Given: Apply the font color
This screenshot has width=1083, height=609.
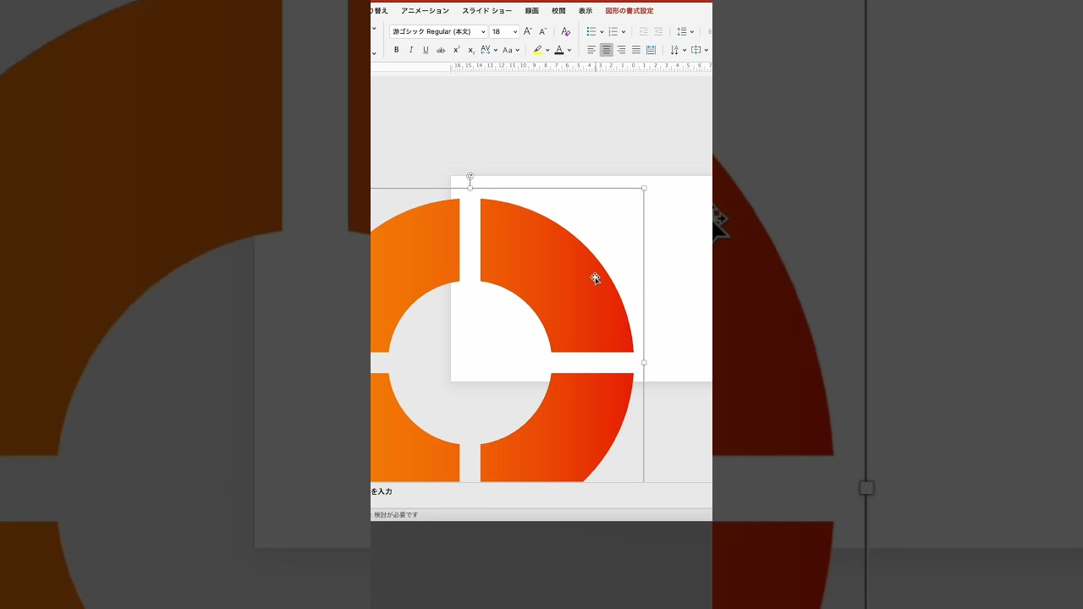Looking at the screenshot, I should pos(559,50).
